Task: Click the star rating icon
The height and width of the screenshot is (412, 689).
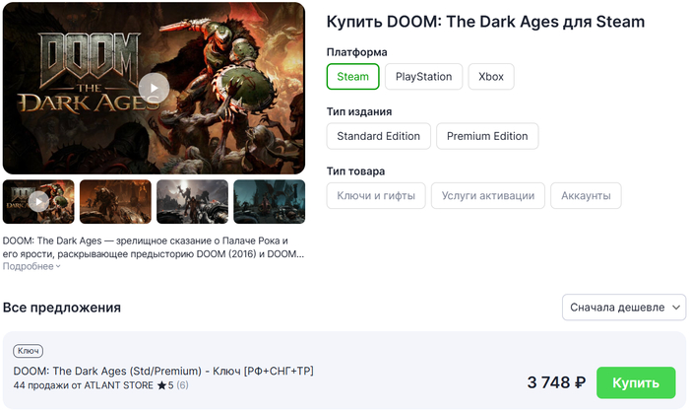Action: coord(160,384)
